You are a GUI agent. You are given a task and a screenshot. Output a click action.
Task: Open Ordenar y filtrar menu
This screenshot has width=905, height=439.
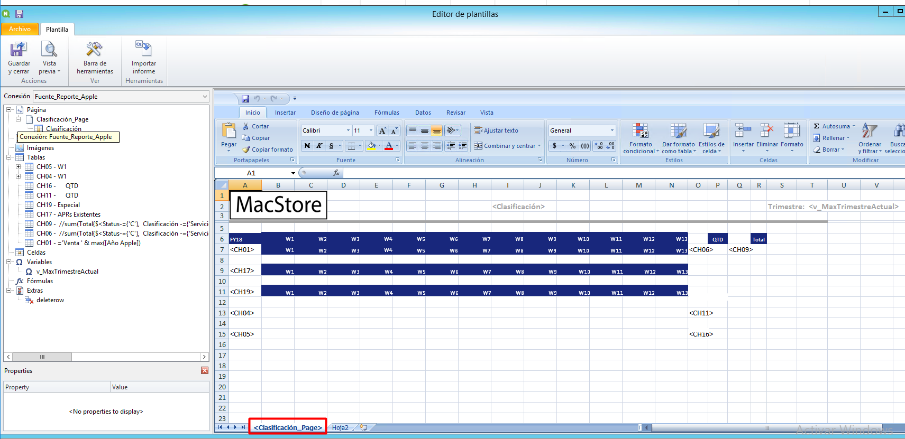(870, 138)
